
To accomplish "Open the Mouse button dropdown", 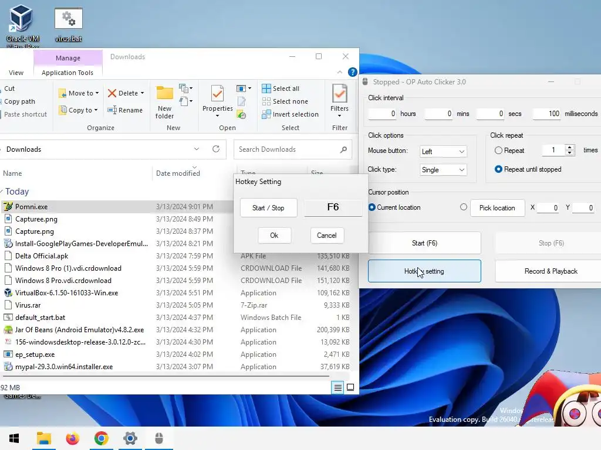I will pyautogui.click(x=443, y=152).
